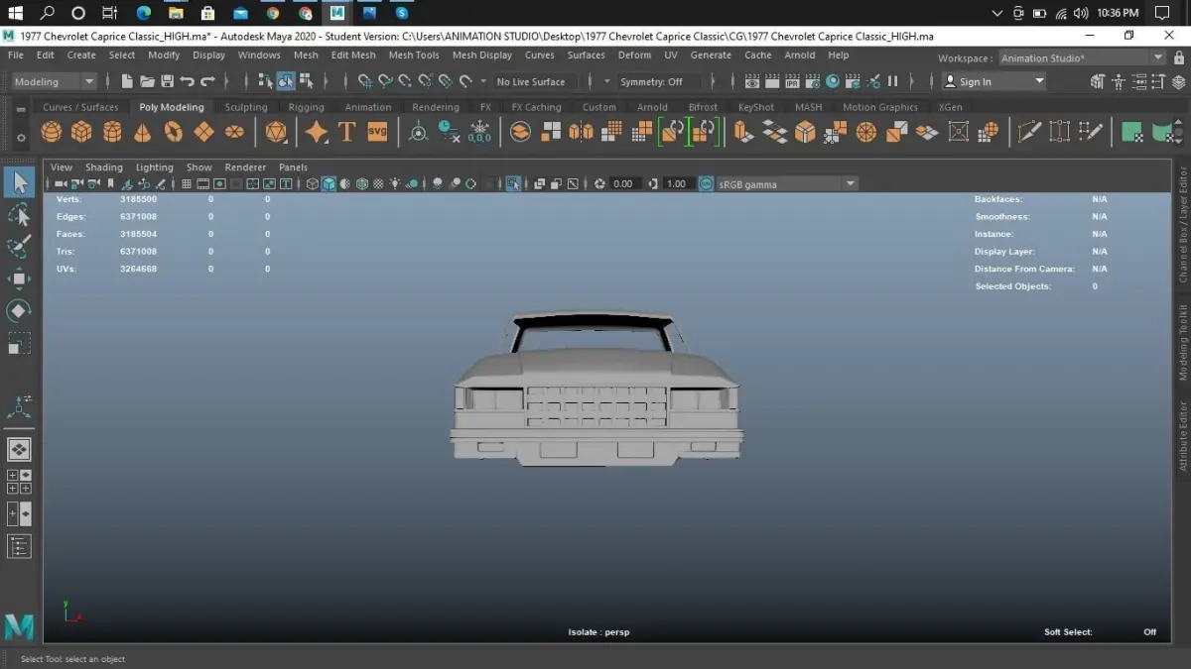The width and height of the screenshot is (1191, 669).
Task: Toggle use all lights bulb icon
Action: 395,184
